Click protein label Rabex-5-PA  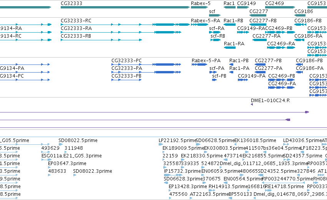[x=206, y=61]
